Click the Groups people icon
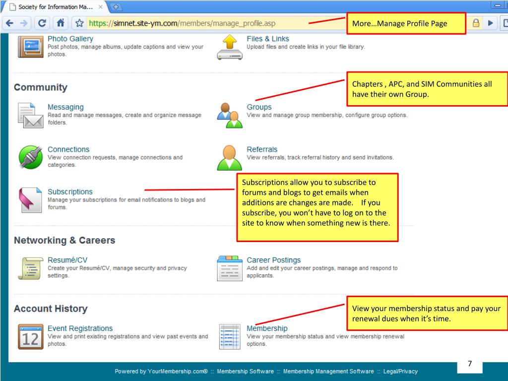 (230, 115)
